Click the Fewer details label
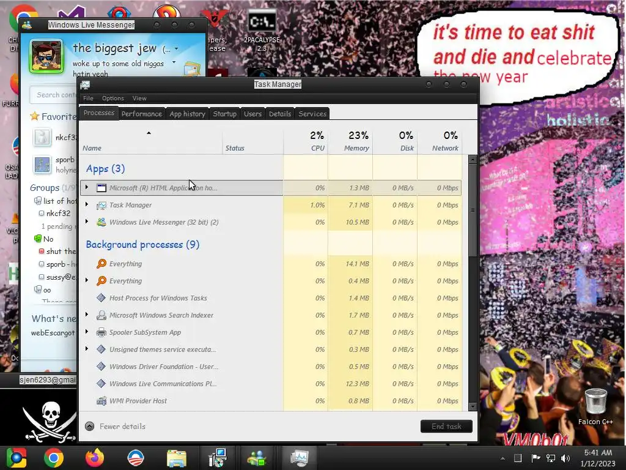Viewport: 626px width, 470px height. click(x=122, y=427)
